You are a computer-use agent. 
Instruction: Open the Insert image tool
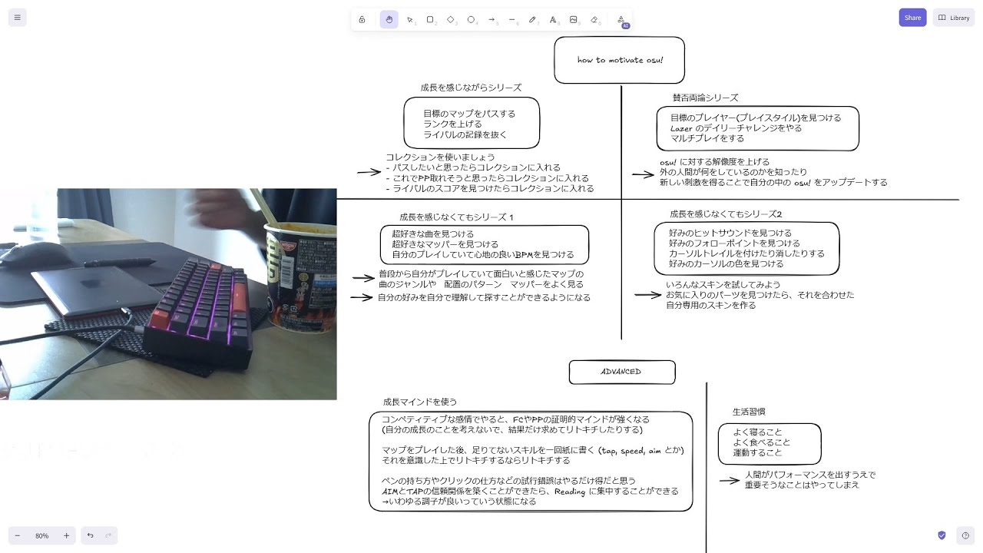[x=573, y=19]
